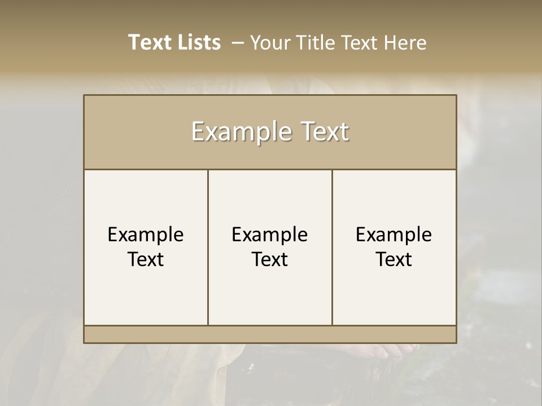The image size is (542, 406).
Task: Click the blurred background photo below the table
Action: tap(270, 374)
